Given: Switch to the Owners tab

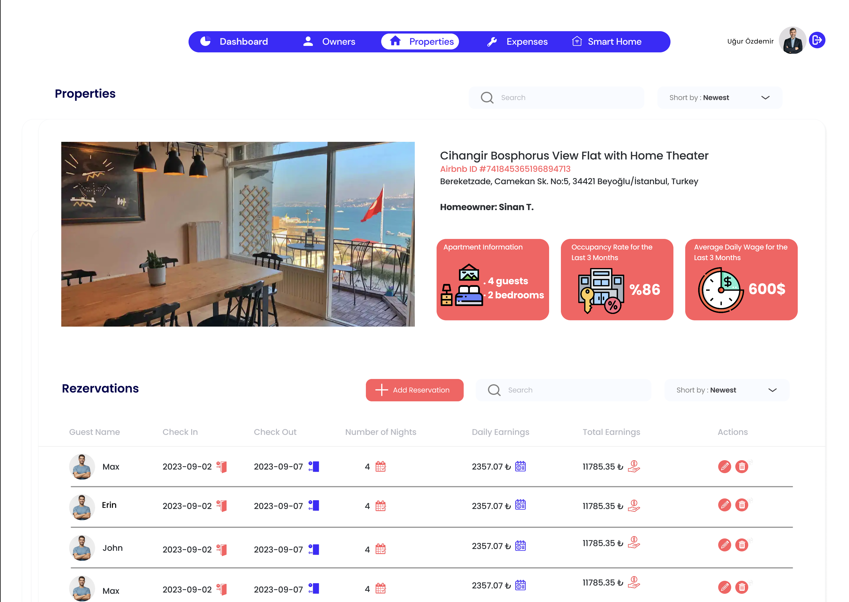Looking at the screenshot, I should (x=329, y=41).
